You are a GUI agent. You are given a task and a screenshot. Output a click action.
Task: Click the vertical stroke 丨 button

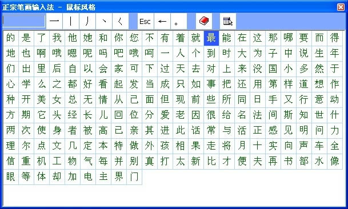coord(71,21)
